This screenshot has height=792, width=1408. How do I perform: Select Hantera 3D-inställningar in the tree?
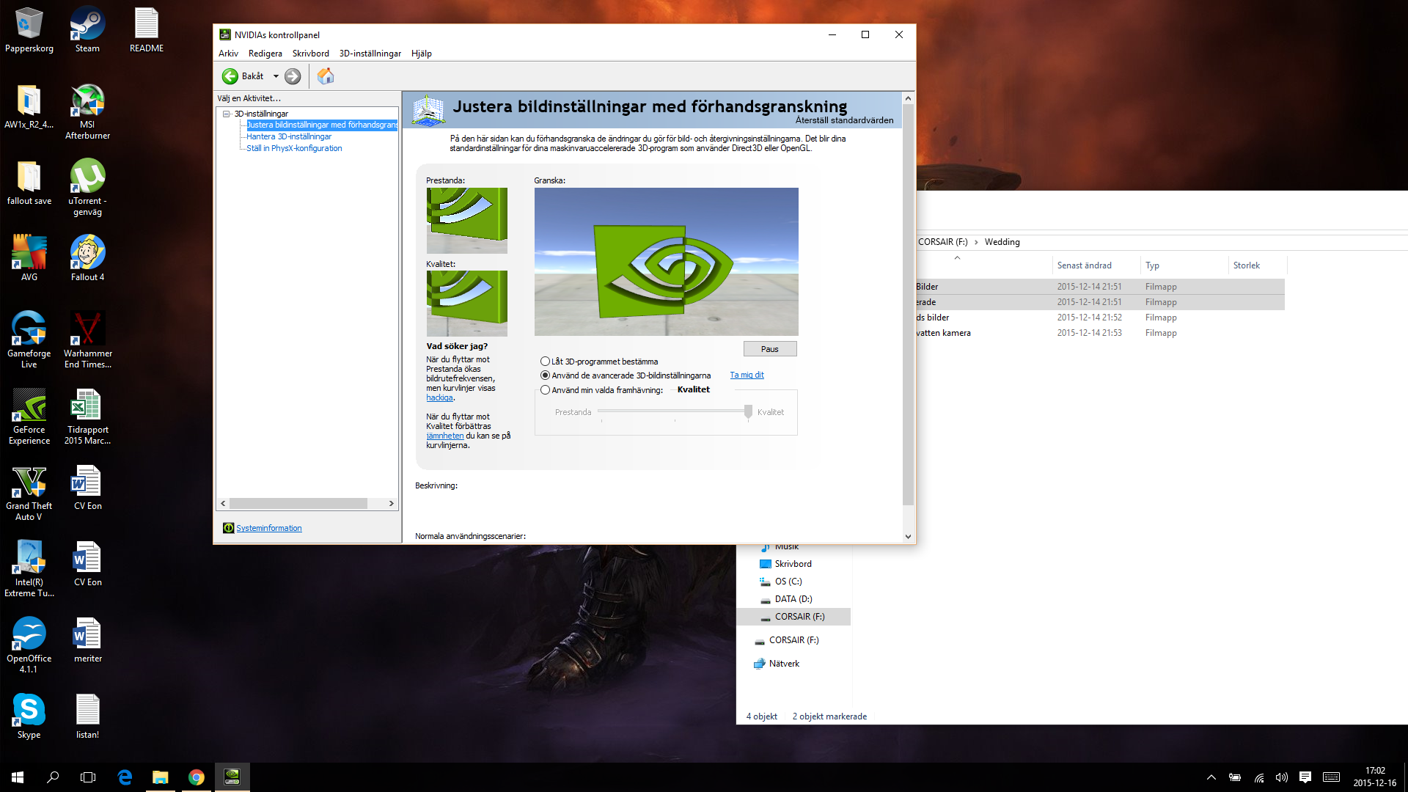[x=289, y=136]
